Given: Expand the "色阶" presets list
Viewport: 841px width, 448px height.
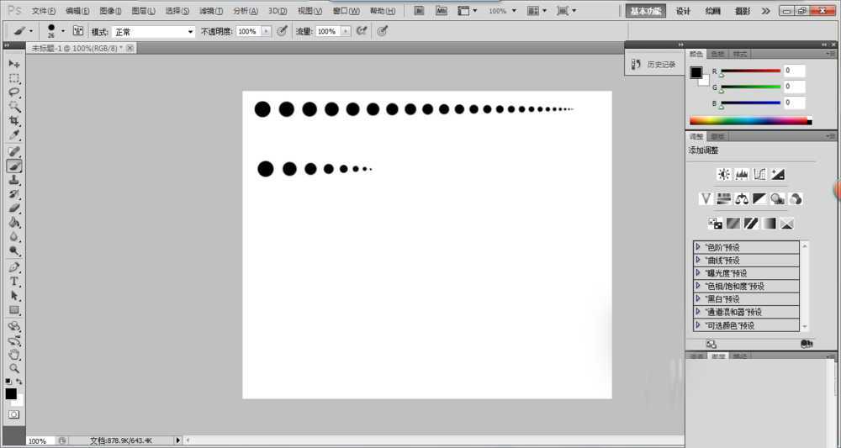Looking at the screenshot, I should coord(698,247).
